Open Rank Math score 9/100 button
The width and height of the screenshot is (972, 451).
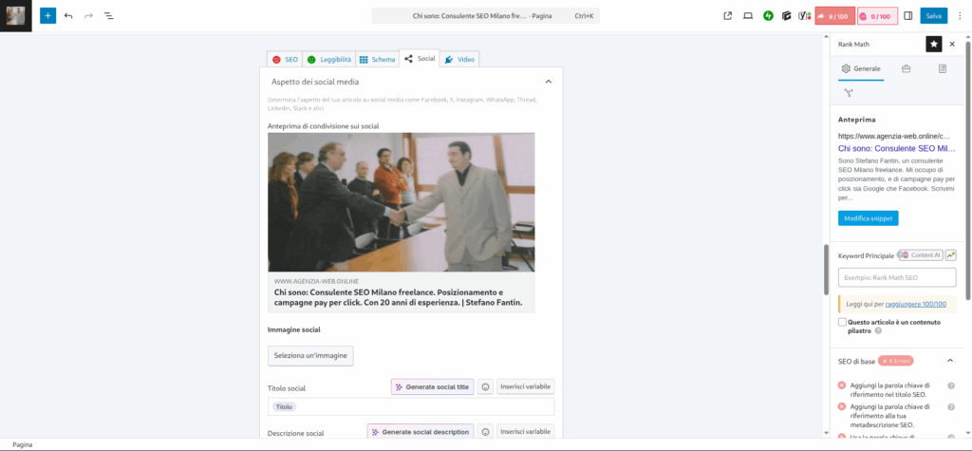(835, 16)
